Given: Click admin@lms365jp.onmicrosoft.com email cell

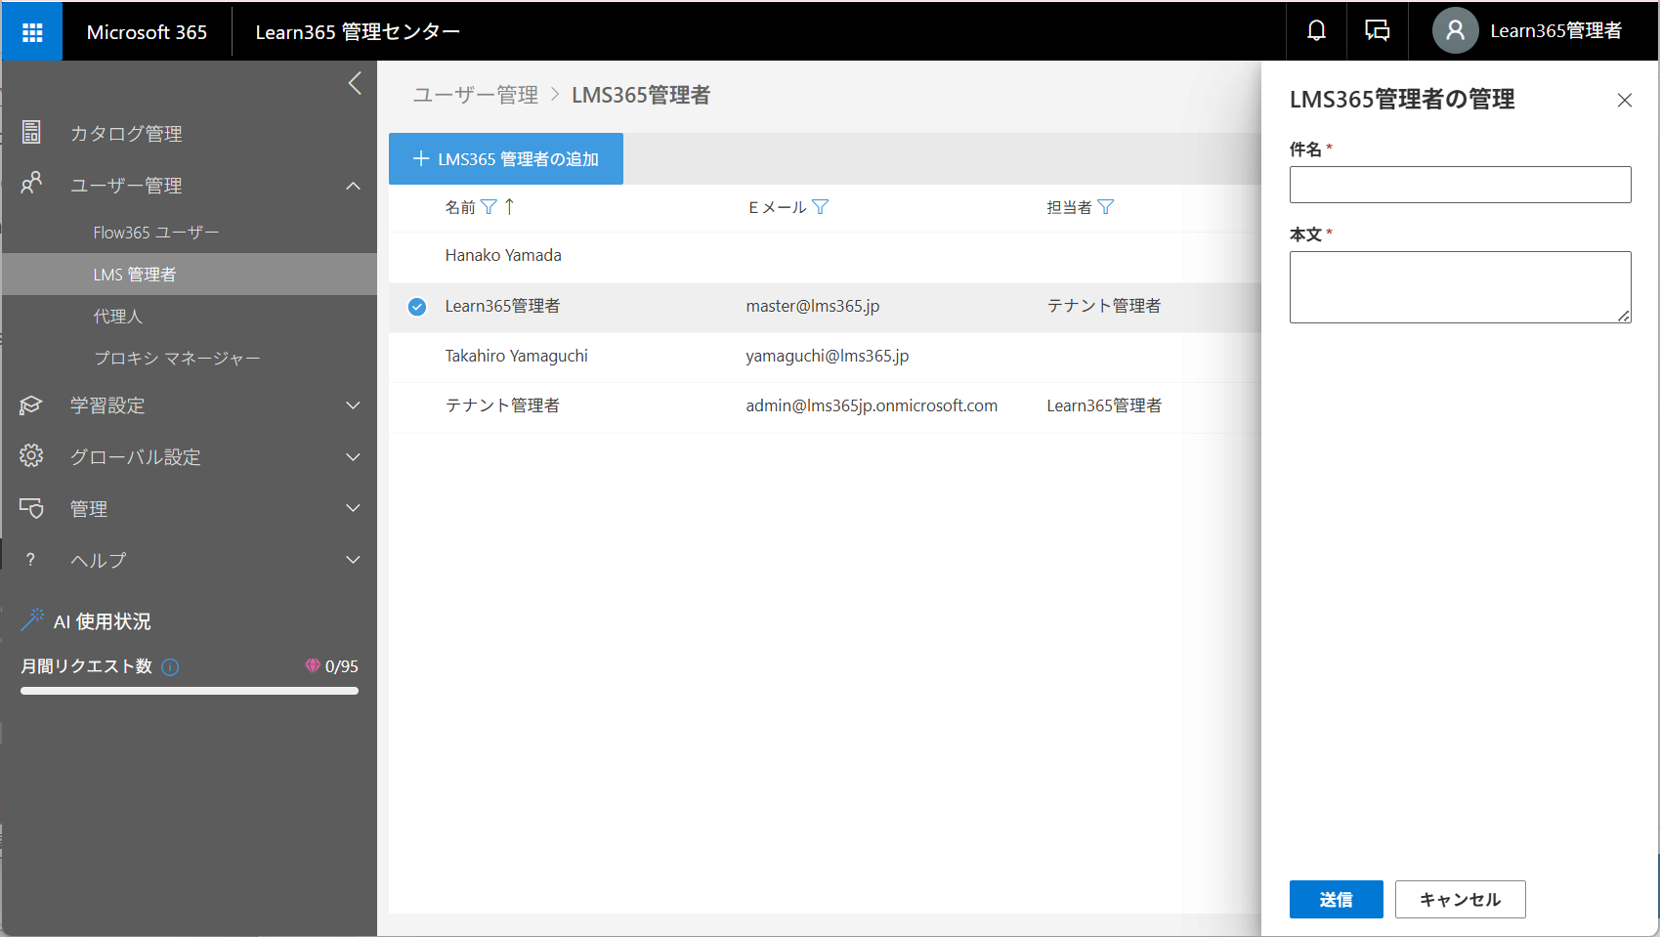Looking at the screenshot, I should click(872, 405).
